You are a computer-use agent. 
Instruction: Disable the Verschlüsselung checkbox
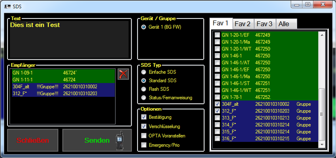pyautogui.click(x=144, y=126)
